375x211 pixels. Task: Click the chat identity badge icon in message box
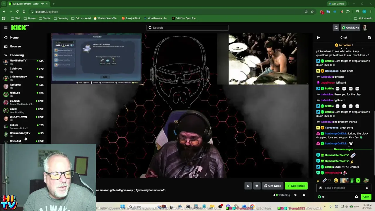pyautogui.click(x=321, y=188)
